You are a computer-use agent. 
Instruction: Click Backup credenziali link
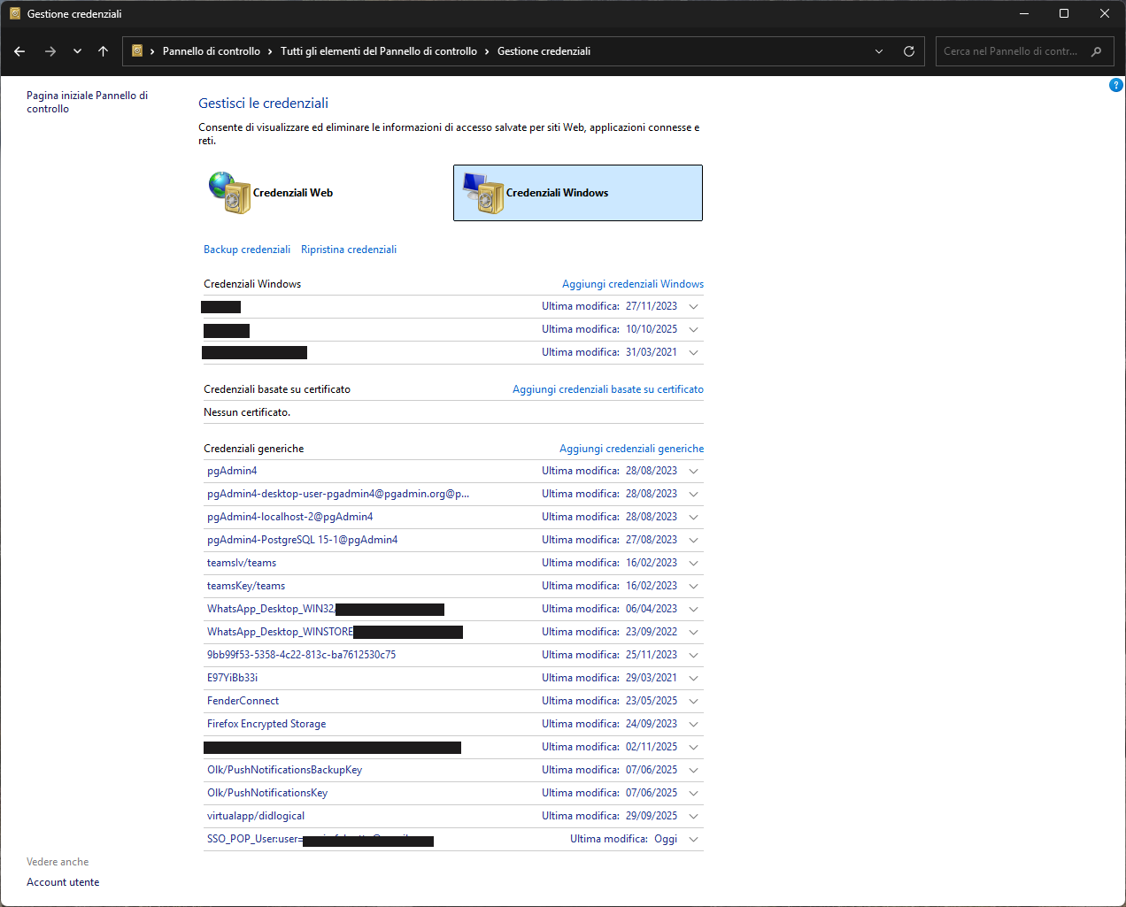[x=247, y=250]
